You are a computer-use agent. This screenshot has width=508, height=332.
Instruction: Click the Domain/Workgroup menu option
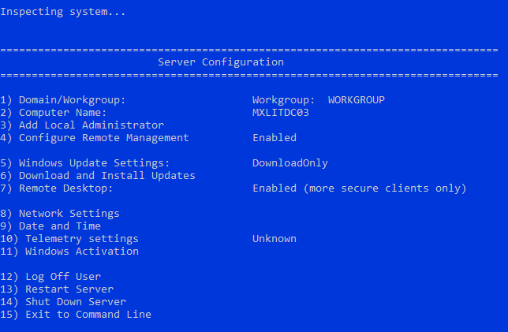tap(63, 100)
